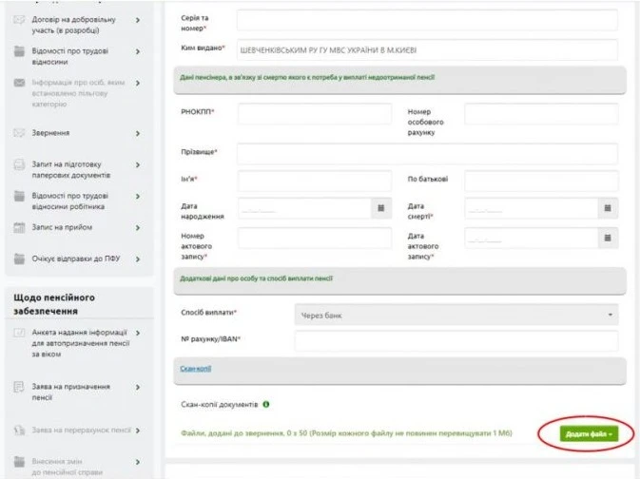Click calendar icon for Дата народження

pos(380,208)
